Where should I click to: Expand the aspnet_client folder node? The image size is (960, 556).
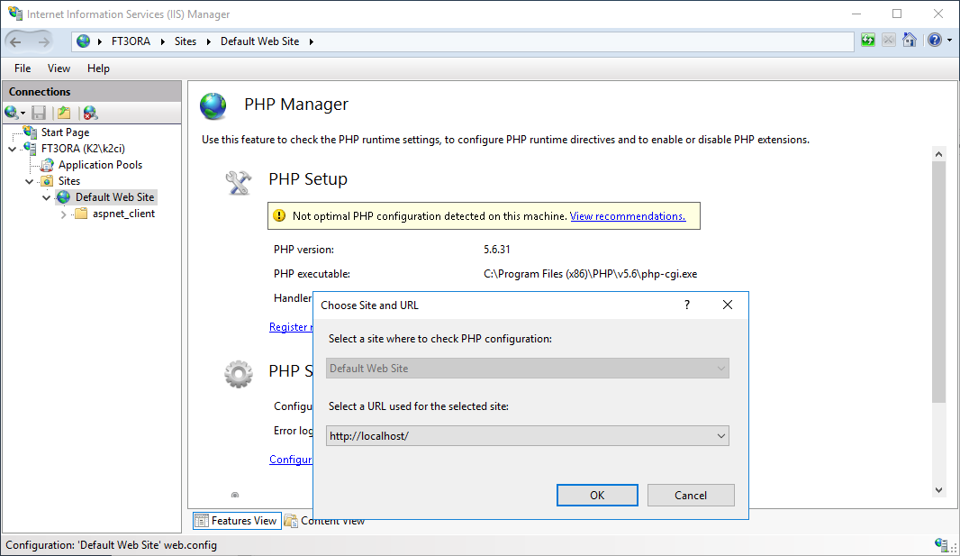(x=63, y=214)
